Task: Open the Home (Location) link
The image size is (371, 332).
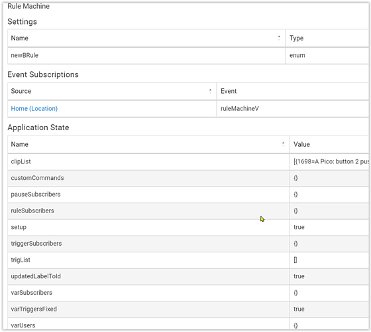Action: (x=34, y=109)
